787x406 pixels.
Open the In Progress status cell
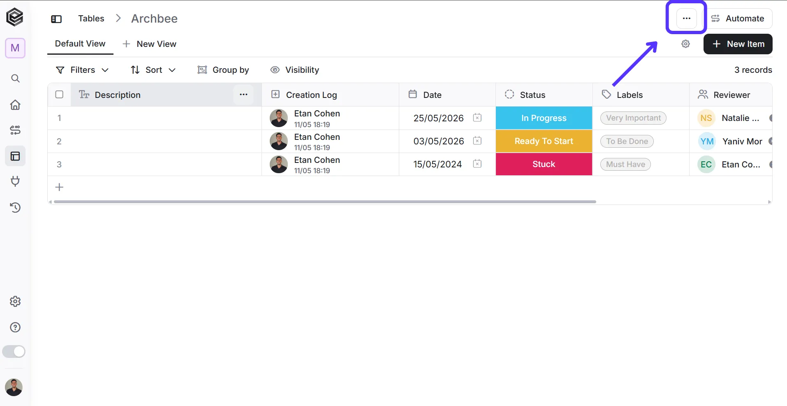544,118
